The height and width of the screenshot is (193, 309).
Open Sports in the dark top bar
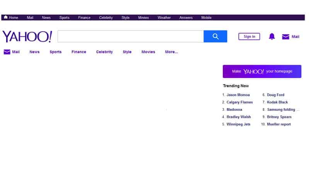(64, 17)
